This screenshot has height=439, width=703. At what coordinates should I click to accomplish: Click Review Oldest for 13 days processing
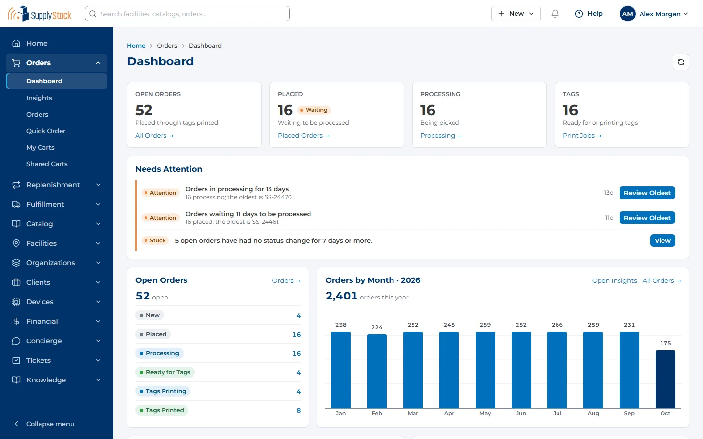(x=647, y=193)
